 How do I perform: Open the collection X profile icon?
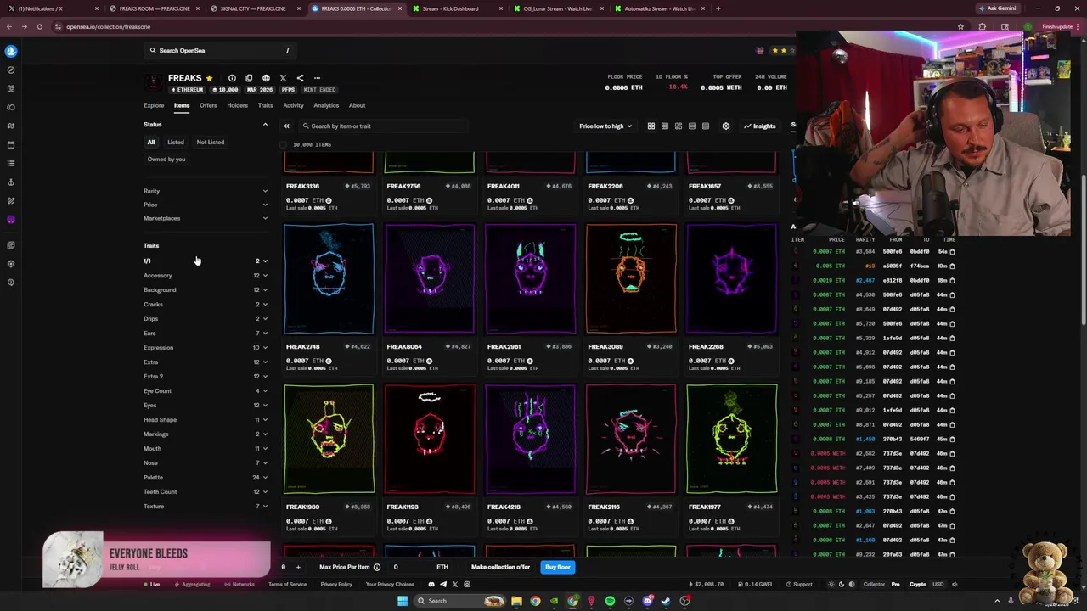(283, 78)
